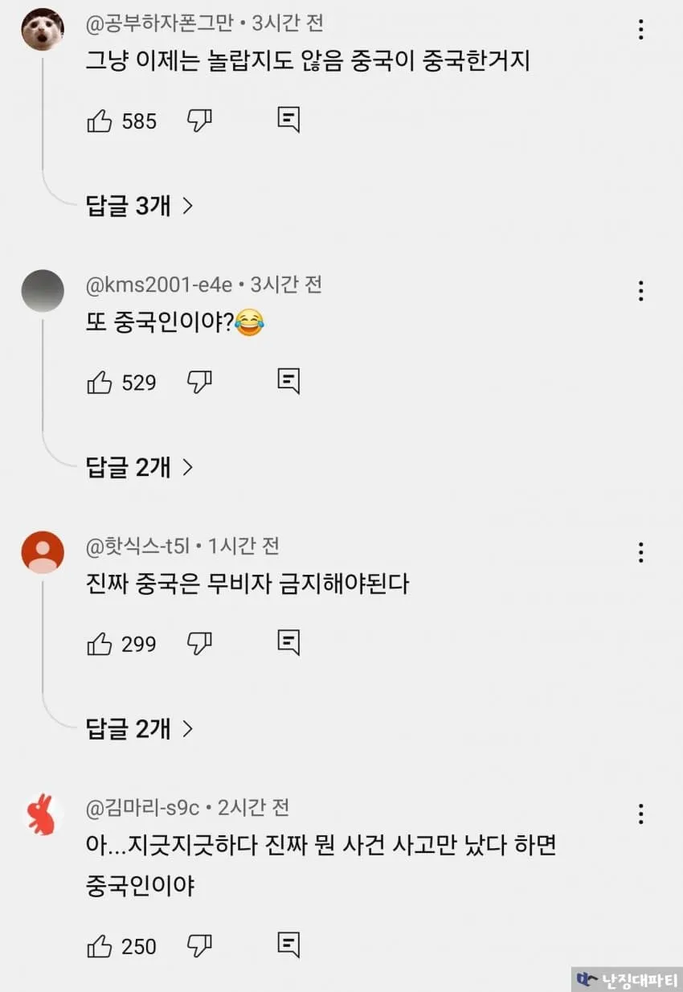Open options menu for @공부하자폰그만 comment
This screenshot has width=683, height=992.
(x=640, y=30)
